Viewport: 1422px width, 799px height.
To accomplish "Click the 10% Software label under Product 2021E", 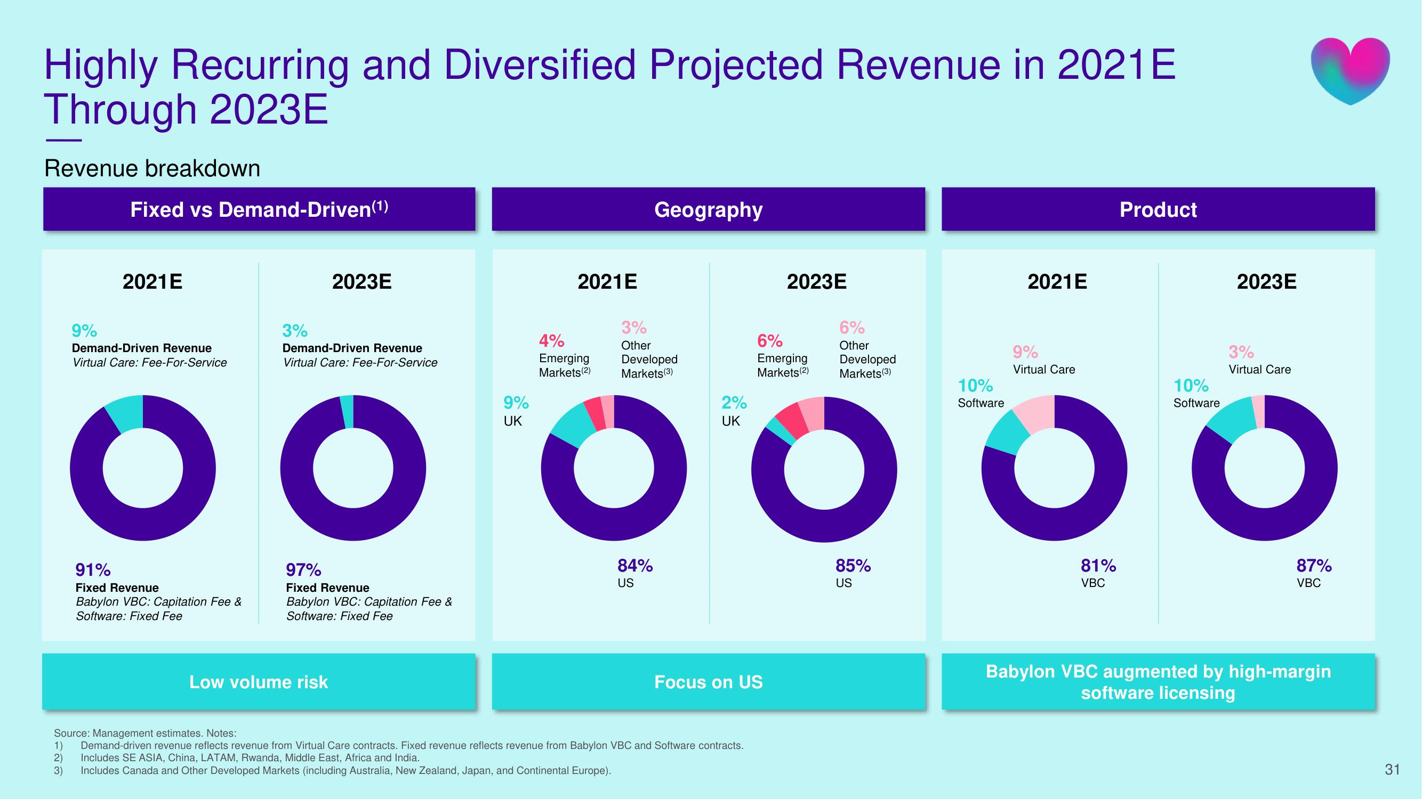I will click(x=981, y=393).
